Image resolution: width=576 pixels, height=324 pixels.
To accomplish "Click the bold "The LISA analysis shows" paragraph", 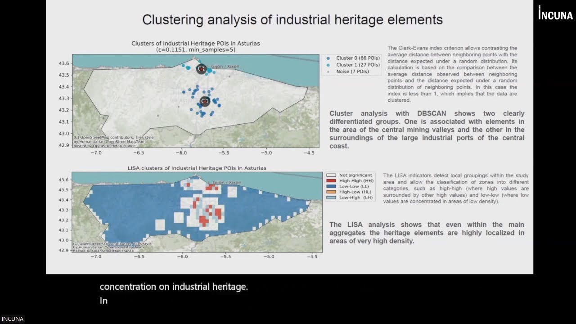I will (427, 233).
